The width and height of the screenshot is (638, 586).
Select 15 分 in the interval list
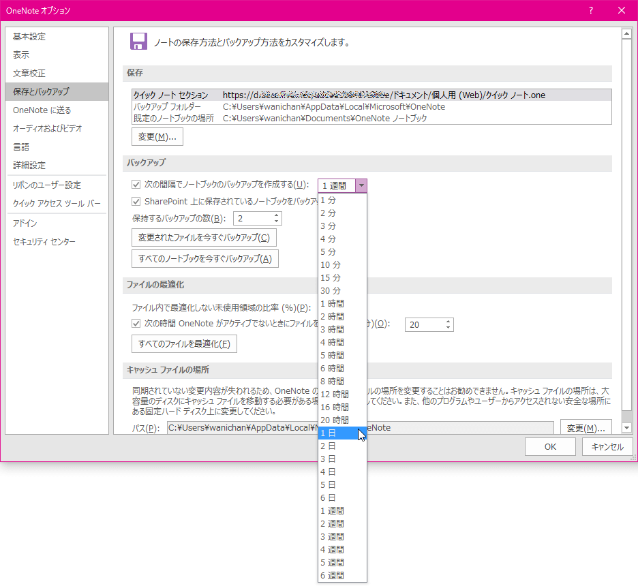[x=342, y=278]
